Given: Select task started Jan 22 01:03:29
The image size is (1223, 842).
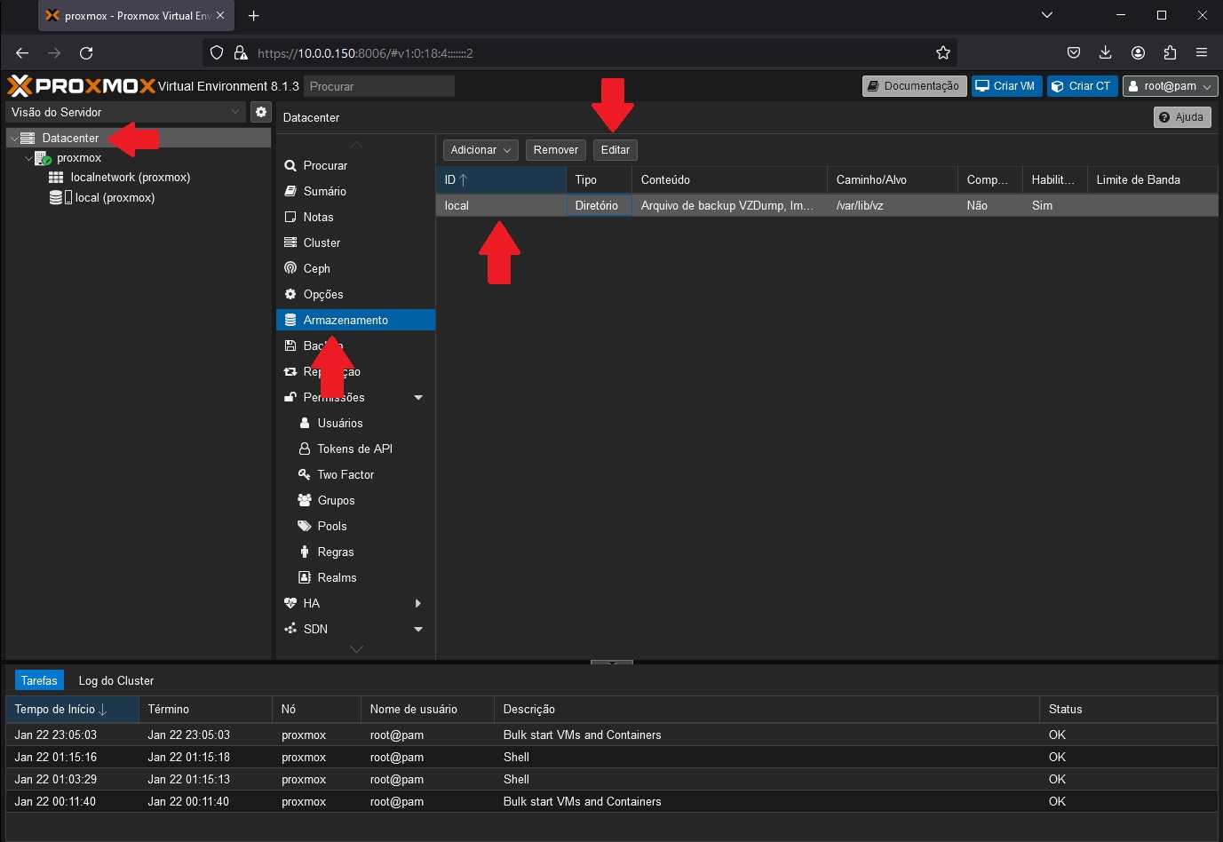Looking at the screenshot, I should pyautogui.click(x=612, y=780).
